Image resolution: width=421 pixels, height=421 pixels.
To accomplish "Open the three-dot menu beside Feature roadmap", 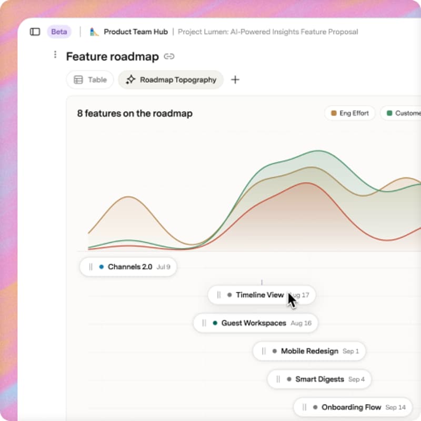I will point(55,55).
